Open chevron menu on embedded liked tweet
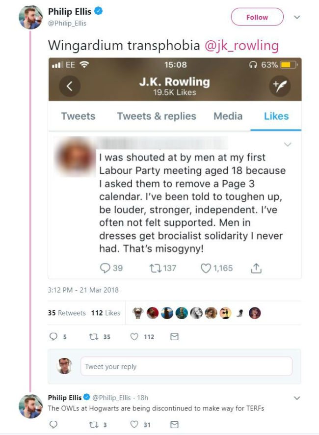This screenshot has height=435, width=319. tap(288, 144)
